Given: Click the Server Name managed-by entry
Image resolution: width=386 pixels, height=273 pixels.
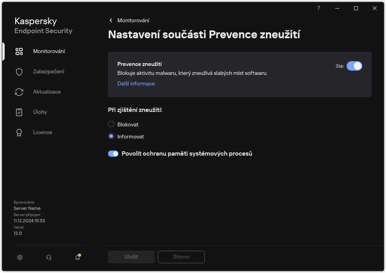Looking at the screenshot, I should pyautogui.click(x=27, y=208).
